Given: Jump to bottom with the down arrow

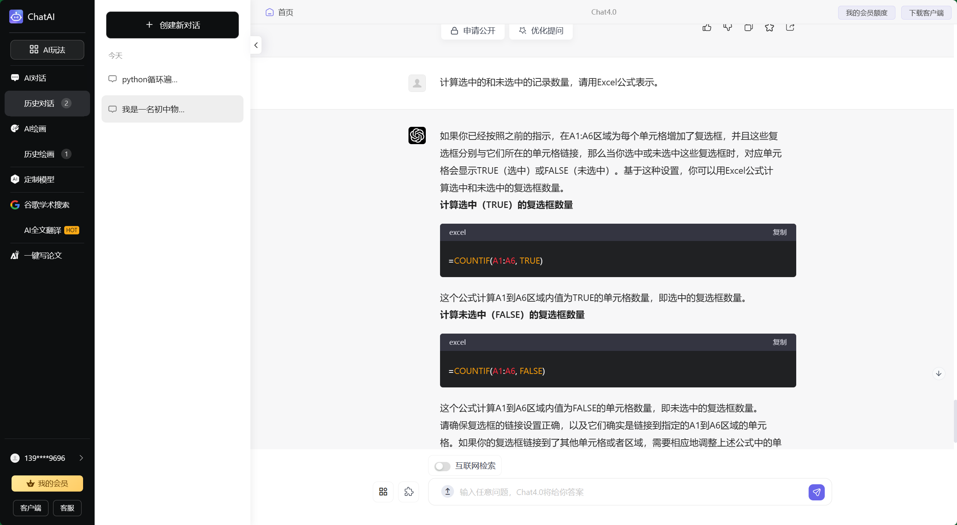Looking at the screenshot, I should point(939,373).
